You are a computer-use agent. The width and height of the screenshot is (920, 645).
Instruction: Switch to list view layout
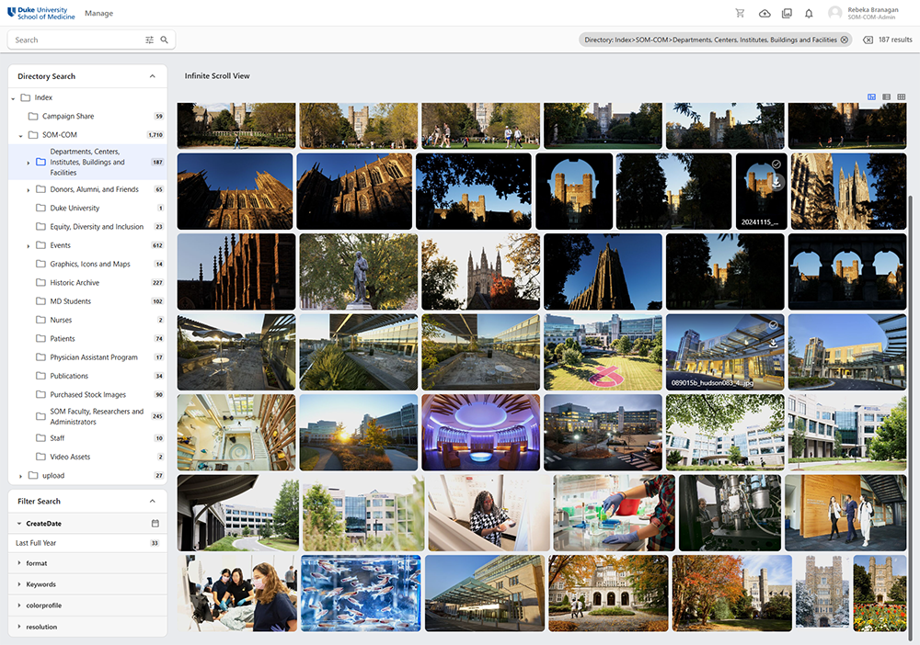pos(886,97)
